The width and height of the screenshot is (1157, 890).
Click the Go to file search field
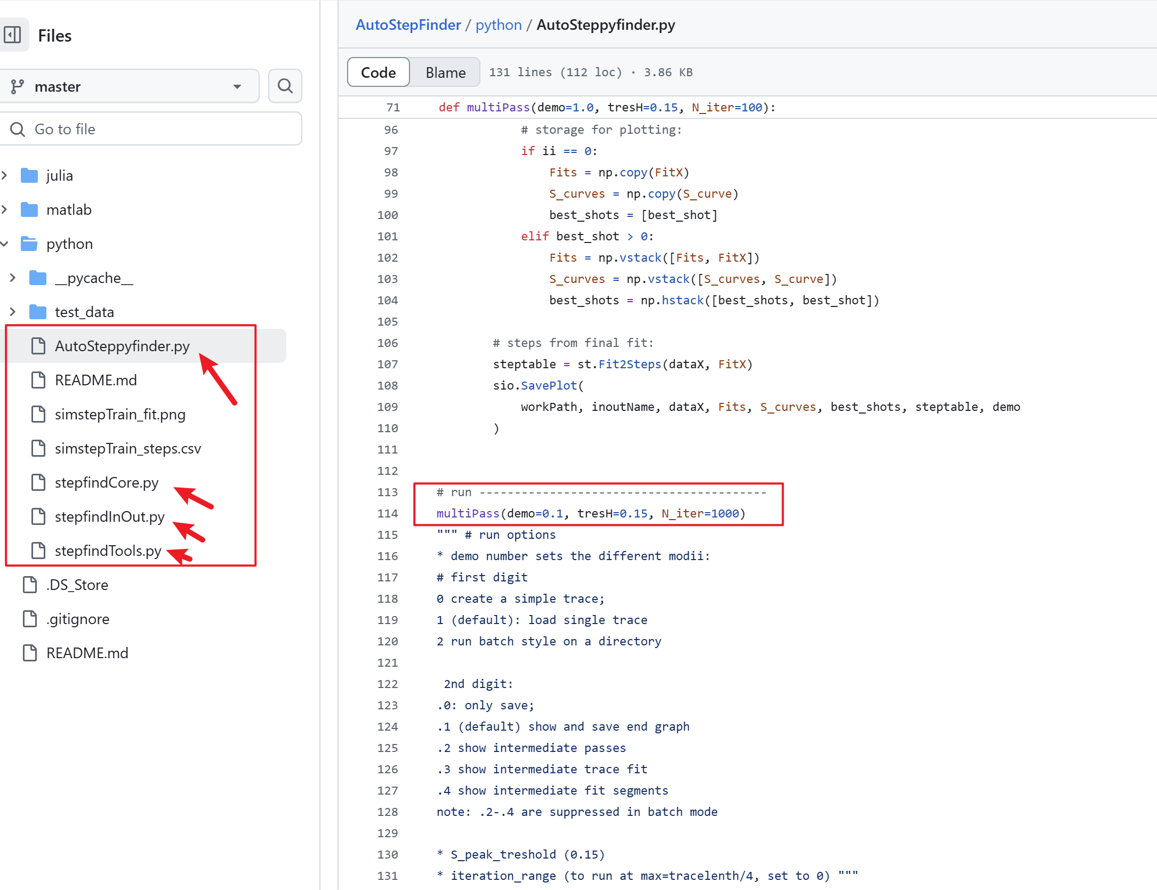(x=151, y=129)
